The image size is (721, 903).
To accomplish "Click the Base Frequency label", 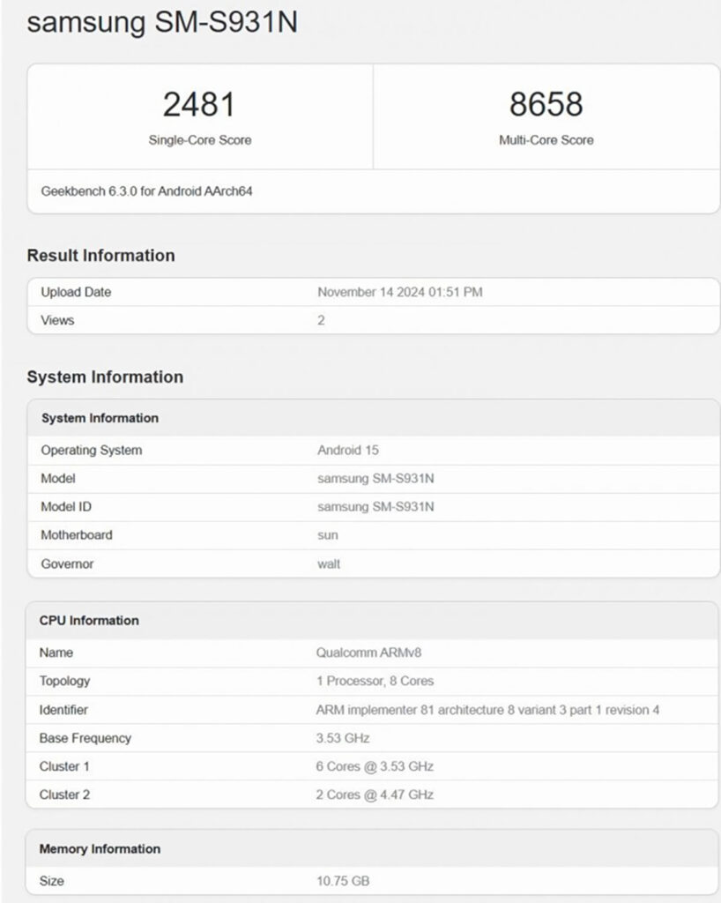I will [x=85, y=738].
